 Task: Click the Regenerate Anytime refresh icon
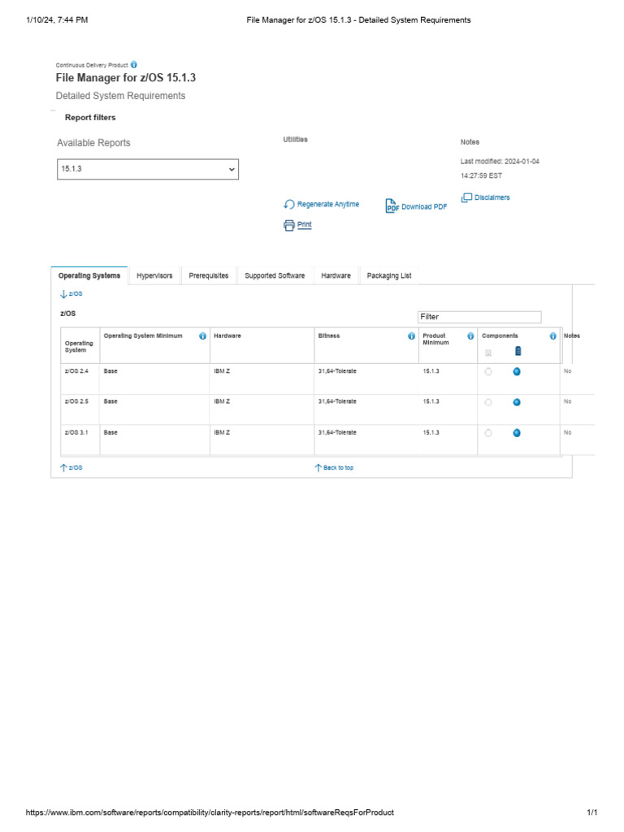[289, 205]
